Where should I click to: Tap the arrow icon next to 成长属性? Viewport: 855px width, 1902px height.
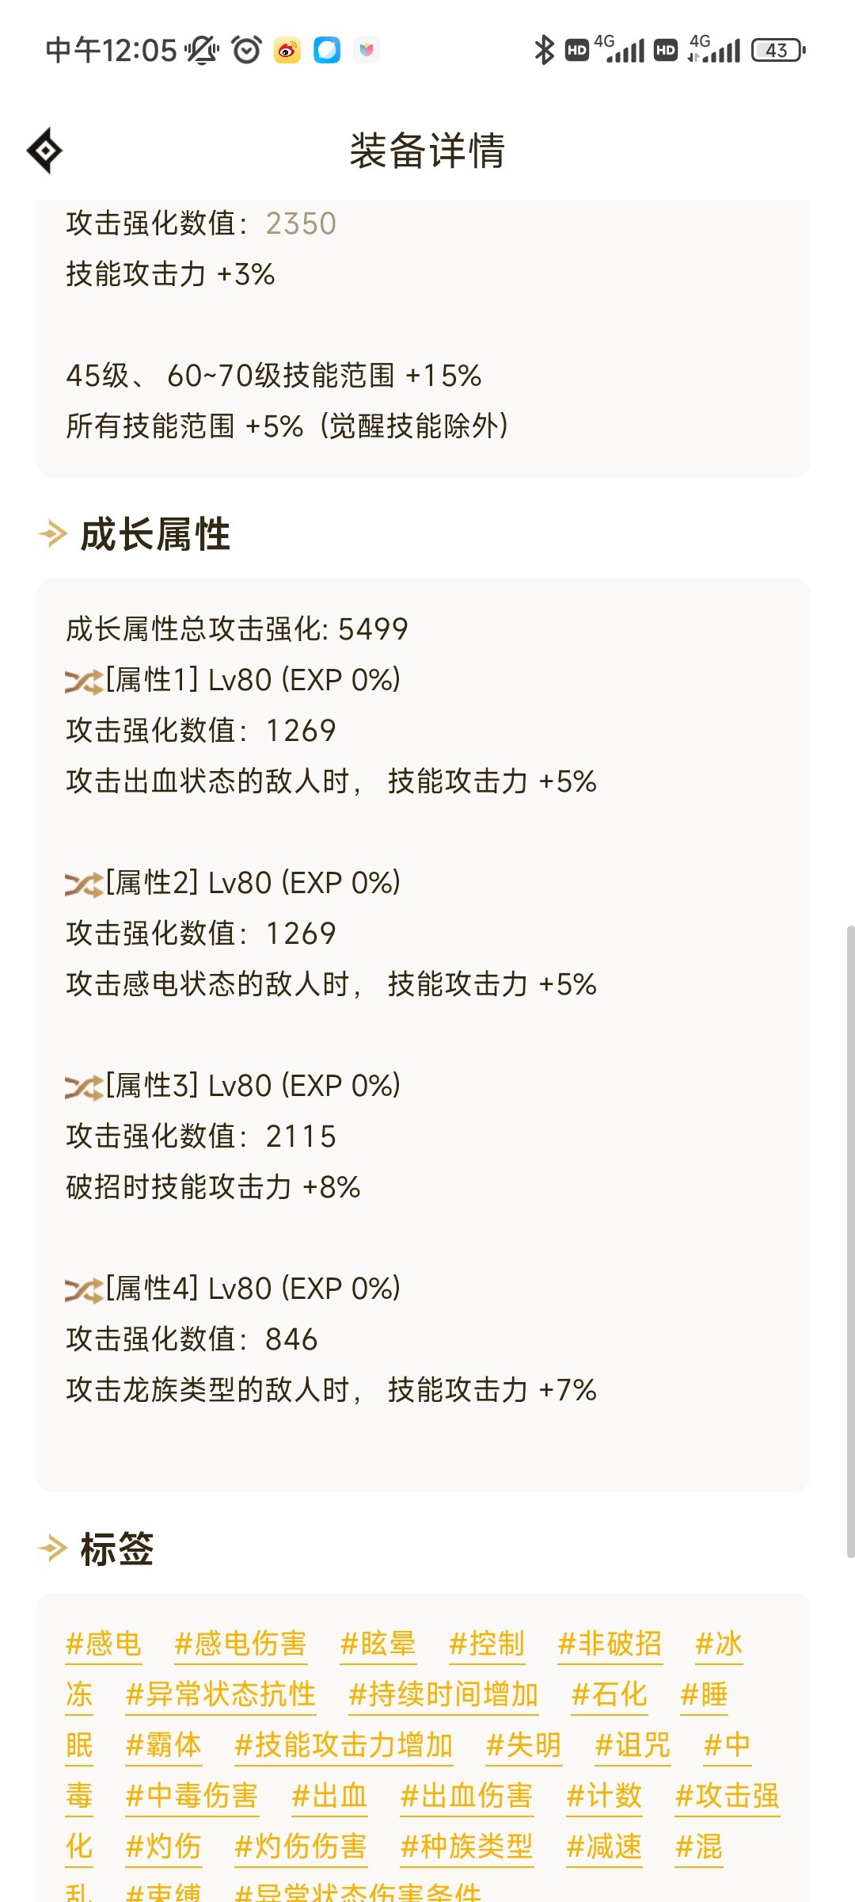click(53, 534)
